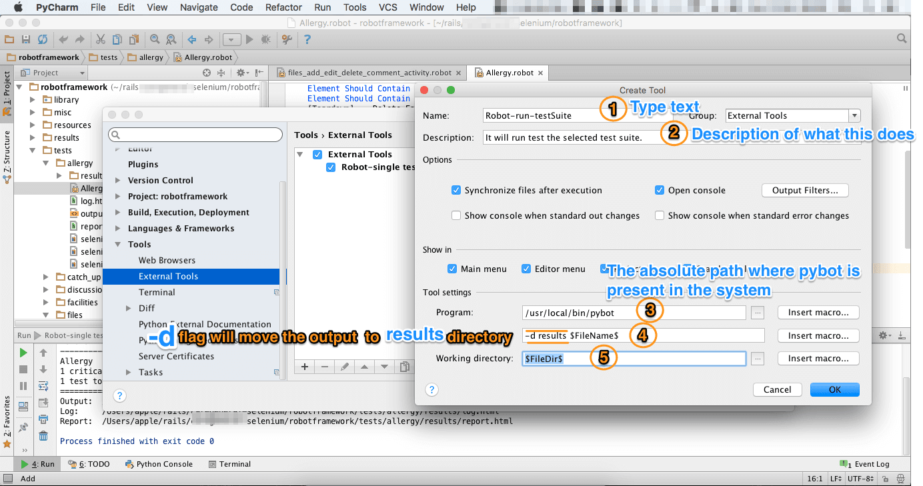Expand the Diff node under Tools
The image size is (923, 486).
coord(129,308)
